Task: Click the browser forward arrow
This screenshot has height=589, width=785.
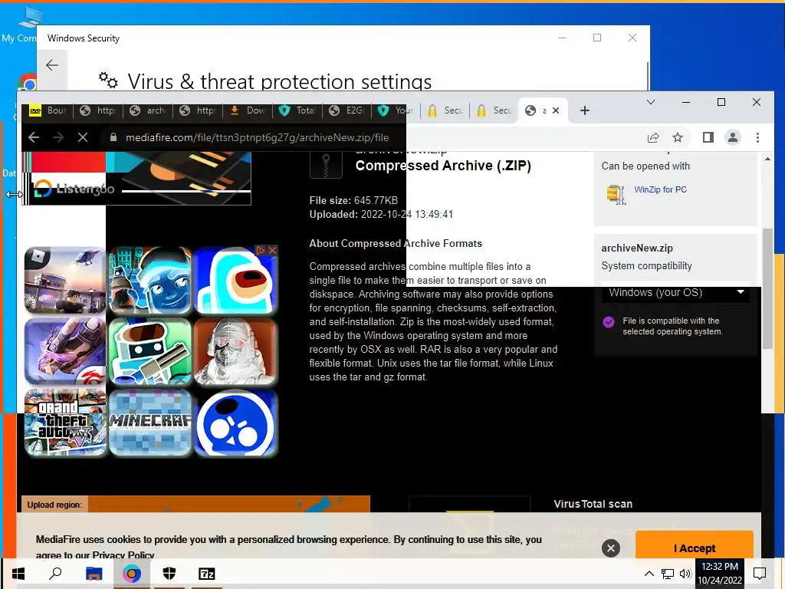Action: point(58,137)
